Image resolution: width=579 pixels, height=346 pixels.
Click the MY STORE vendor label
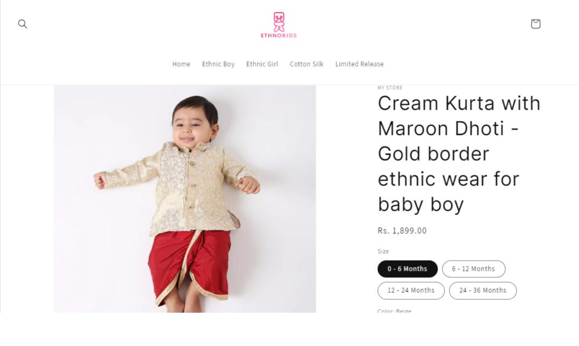pyautogui.click(x=390, y=88)
